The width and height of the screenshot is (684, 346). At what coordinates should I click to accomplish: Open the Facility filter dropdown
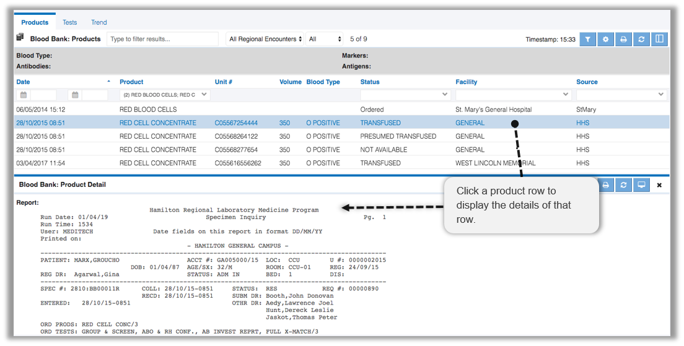point(513,95)
